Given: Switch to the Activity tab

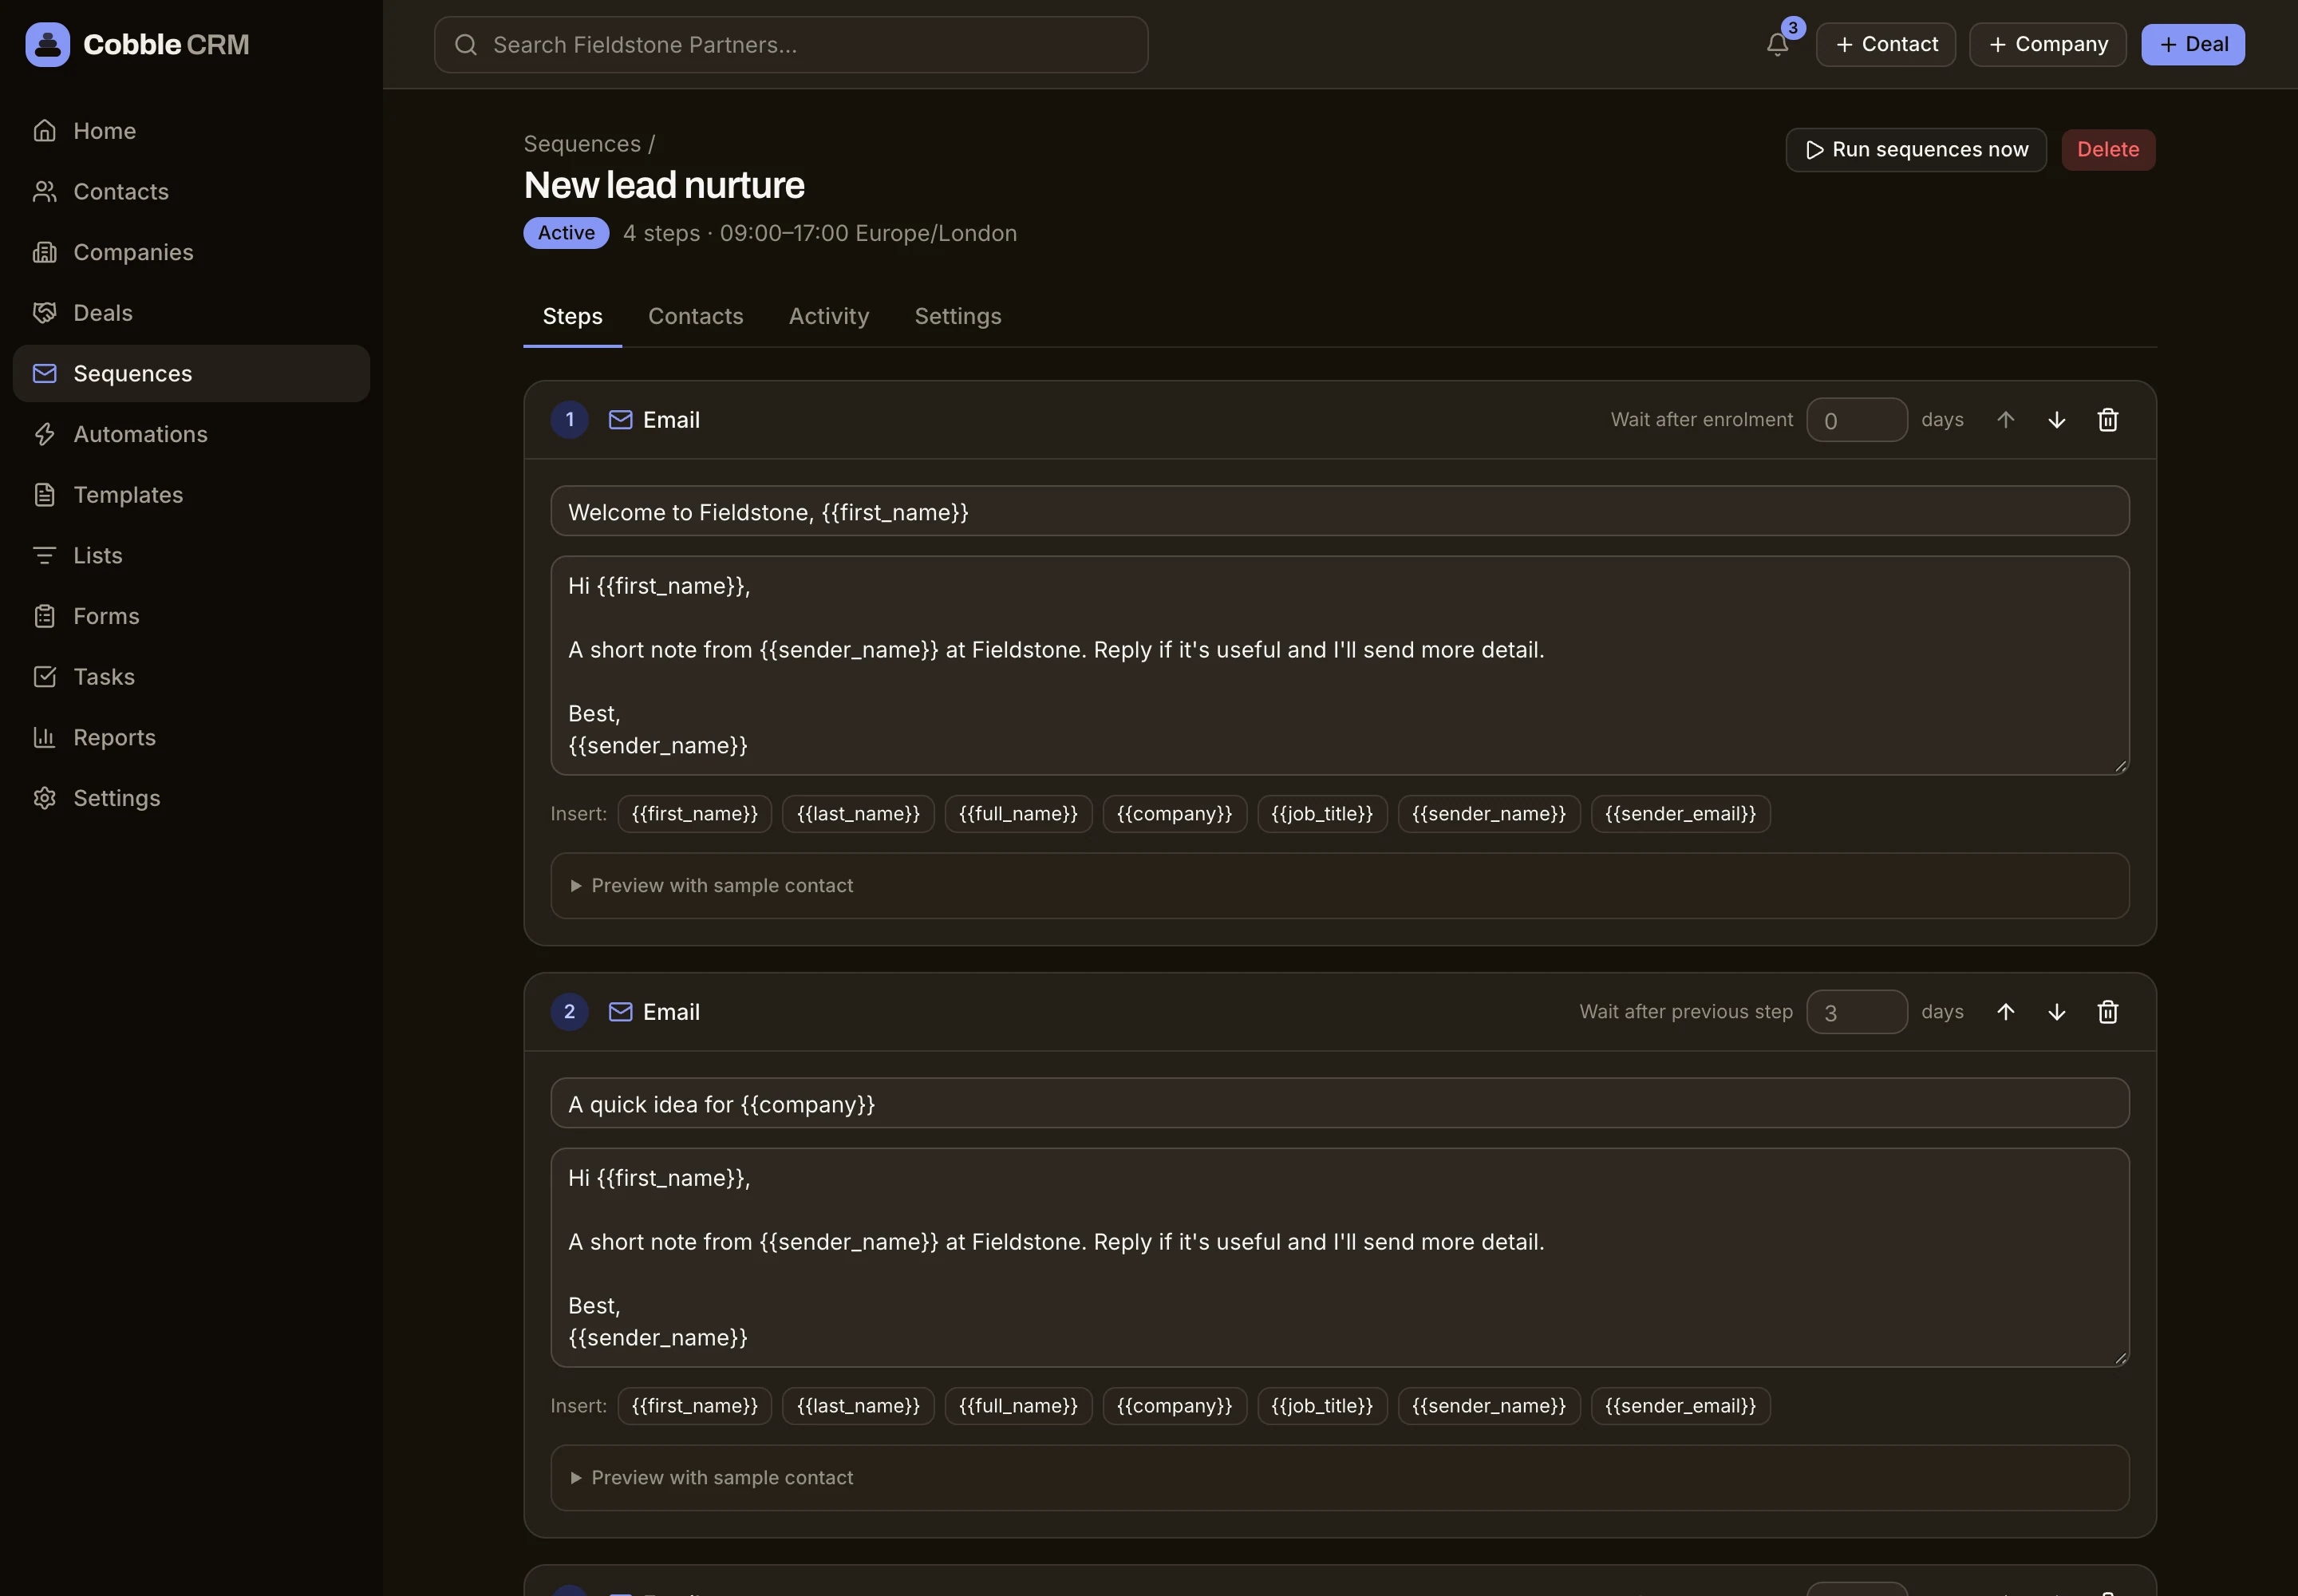Looking at the screenshot, I should pyautogui.click(x=828, y=316).
